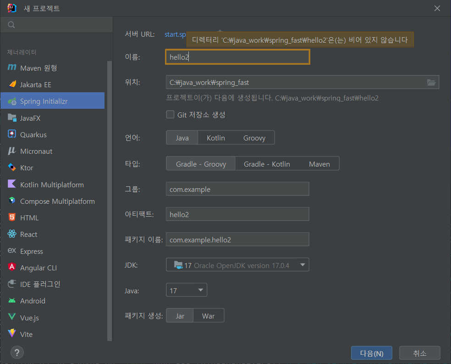This screenshot has height=364, width=451.
Task: Select Spring Initializr generator
Action: [53, 101]
